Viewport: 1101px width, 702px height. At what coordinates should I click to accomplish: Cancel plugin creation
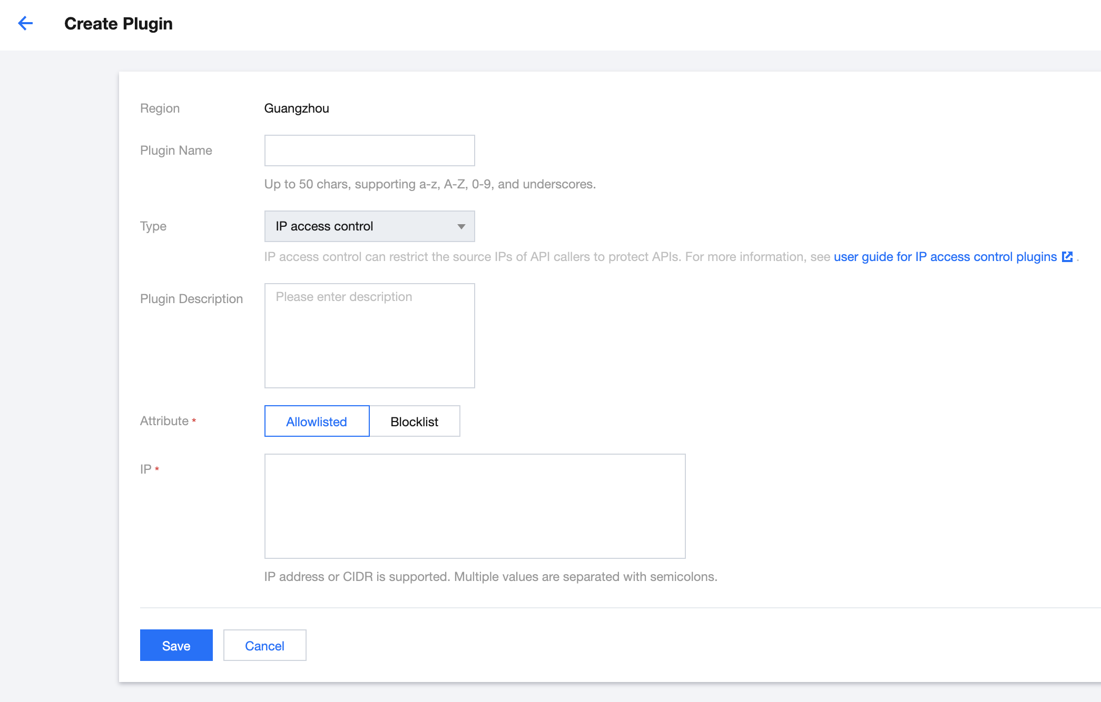pos(264,646)
